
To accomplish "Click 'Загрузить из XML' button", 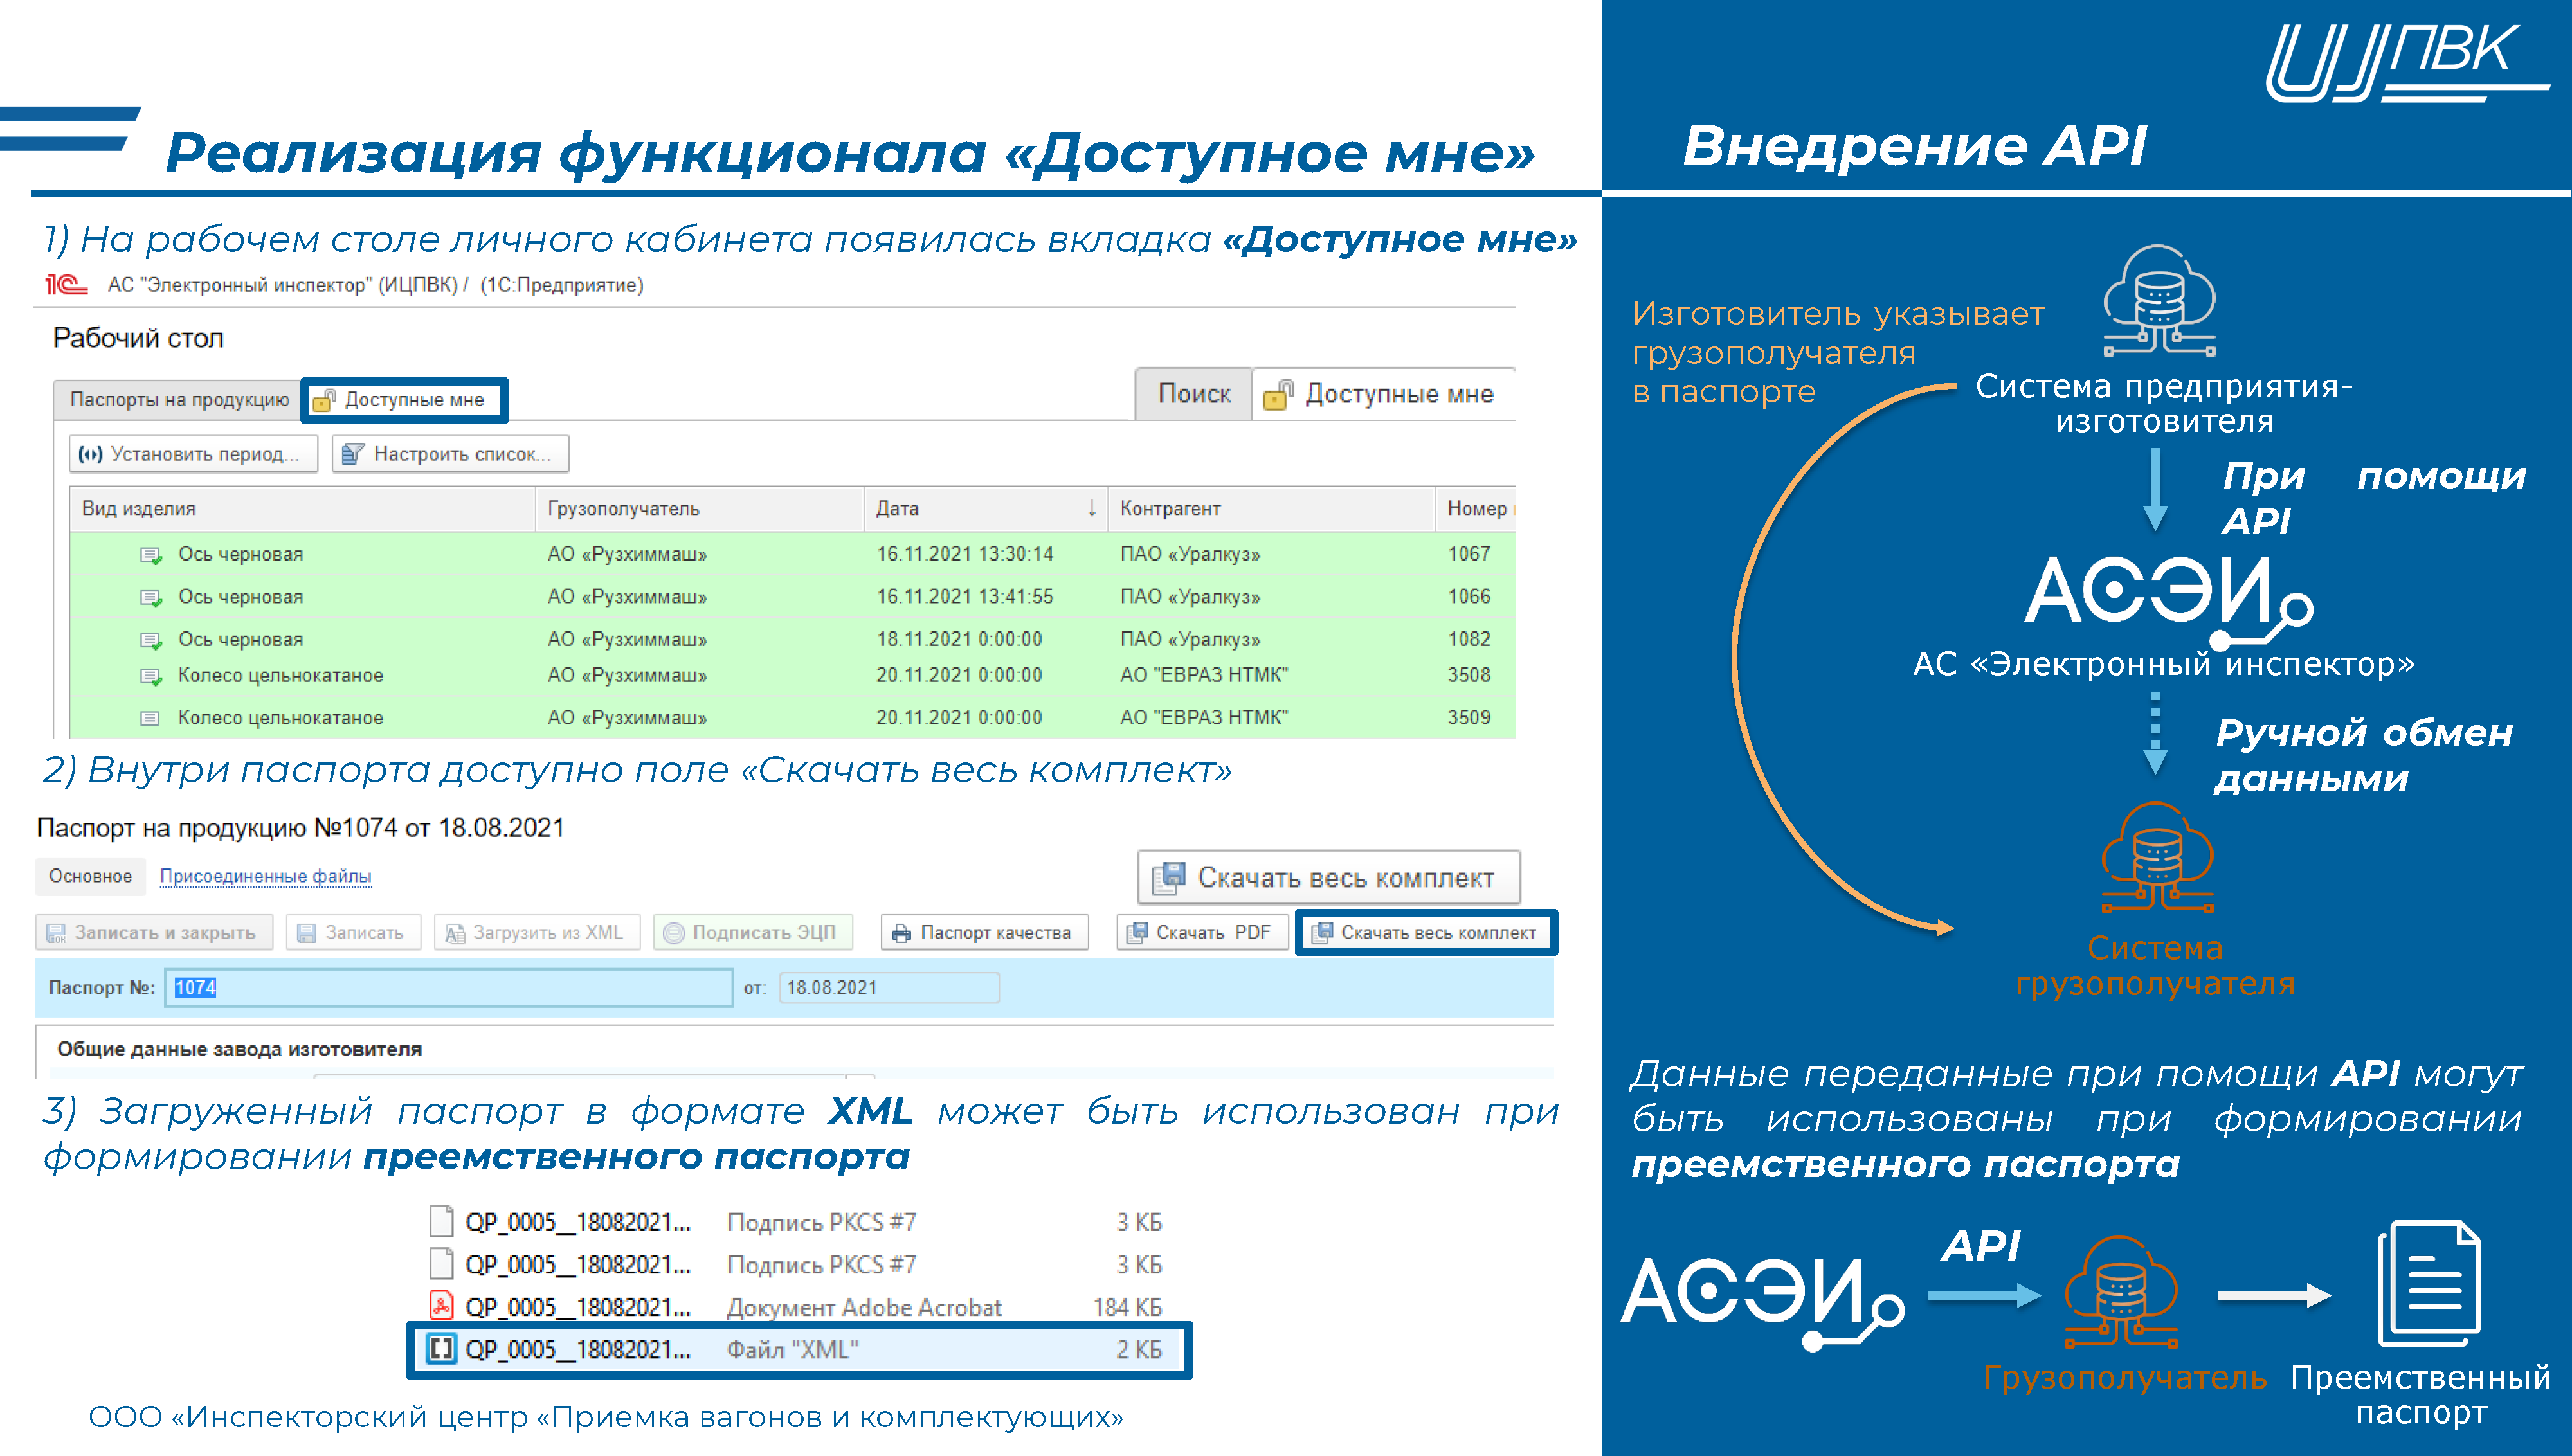I will tap(537, 933).
